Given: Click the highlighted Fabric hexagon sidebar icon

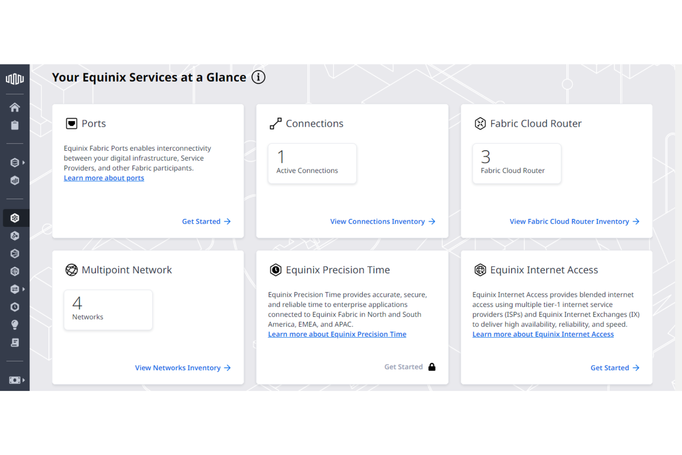Looking at the screenshot, I should pyautogui.click(x=15, y=218).
